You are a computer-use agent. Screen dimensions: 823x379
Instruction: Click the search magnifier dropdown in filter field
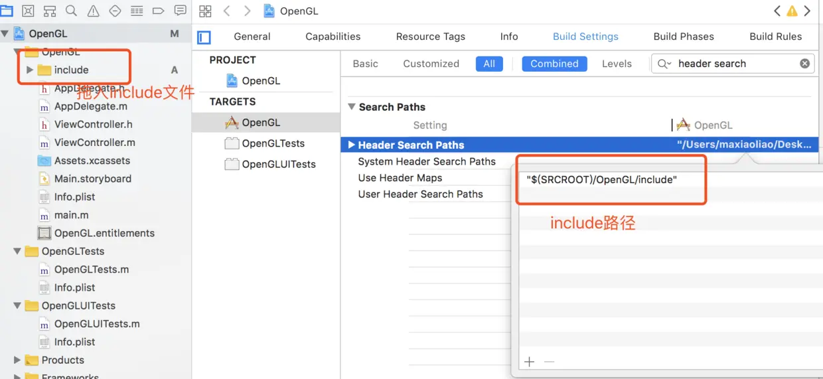coord(664,64)
